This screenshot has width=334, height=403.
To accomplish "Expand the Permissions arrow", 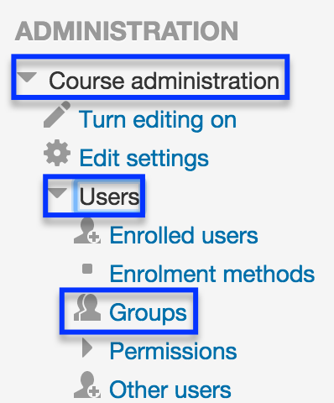I will tap(87, 348).
